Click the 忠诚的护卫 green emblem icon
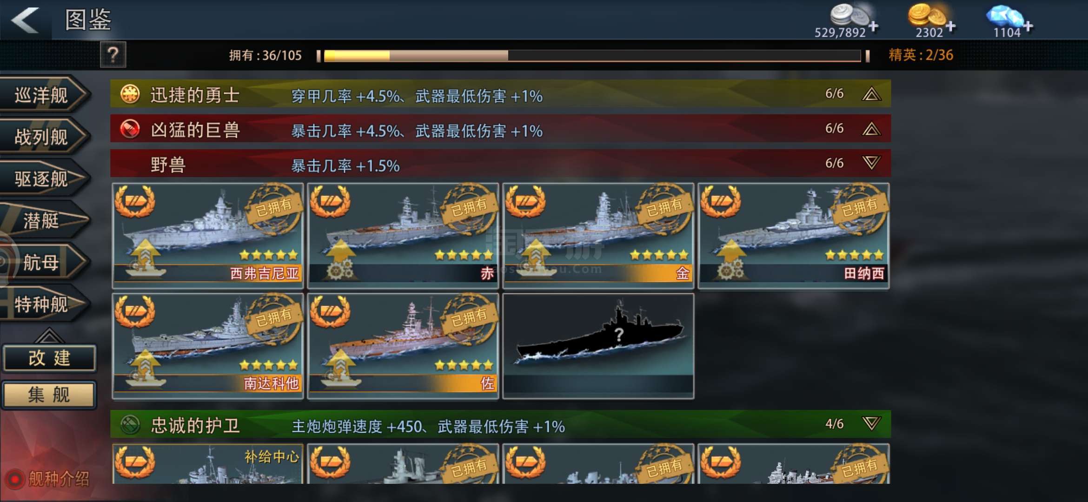 (130, 424)
